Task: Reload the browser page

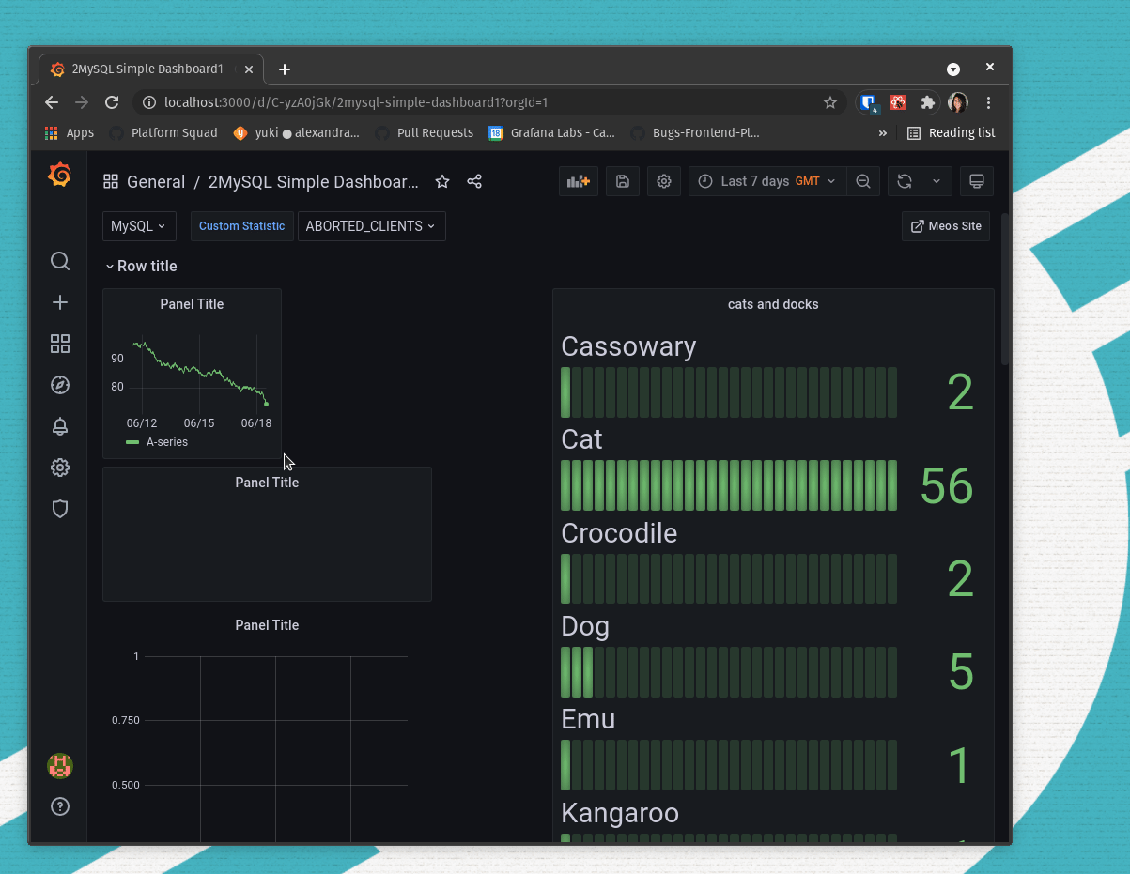Action: pyautogui.click(x=112, y=102)
